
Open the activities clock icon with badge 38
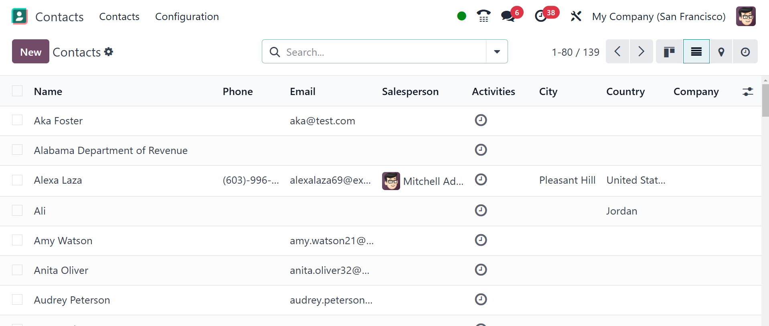(541, 16)
